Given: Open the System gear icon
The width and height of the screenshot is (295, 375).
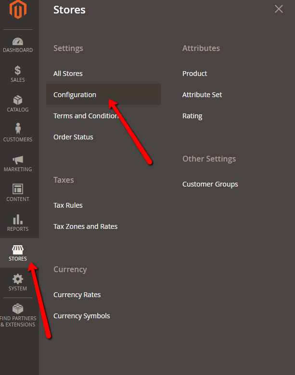Looking at the screenshot, I should (x=18, y=279).
